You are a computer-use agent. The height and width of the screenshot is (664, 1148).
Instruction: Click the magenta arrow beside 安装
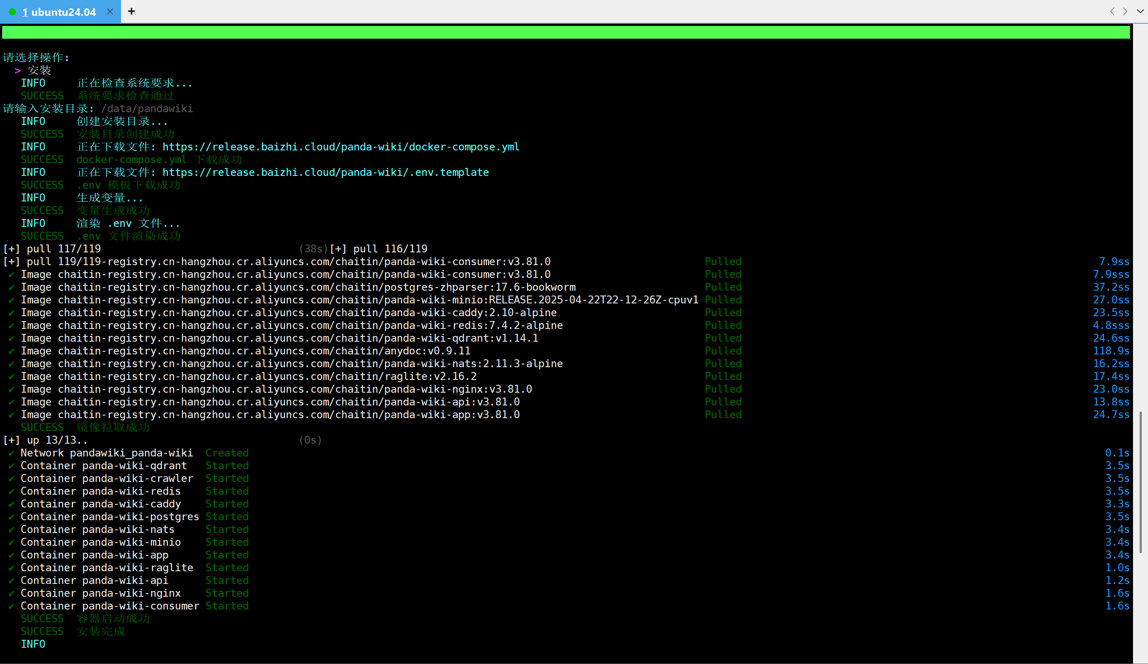pos(17,70)
